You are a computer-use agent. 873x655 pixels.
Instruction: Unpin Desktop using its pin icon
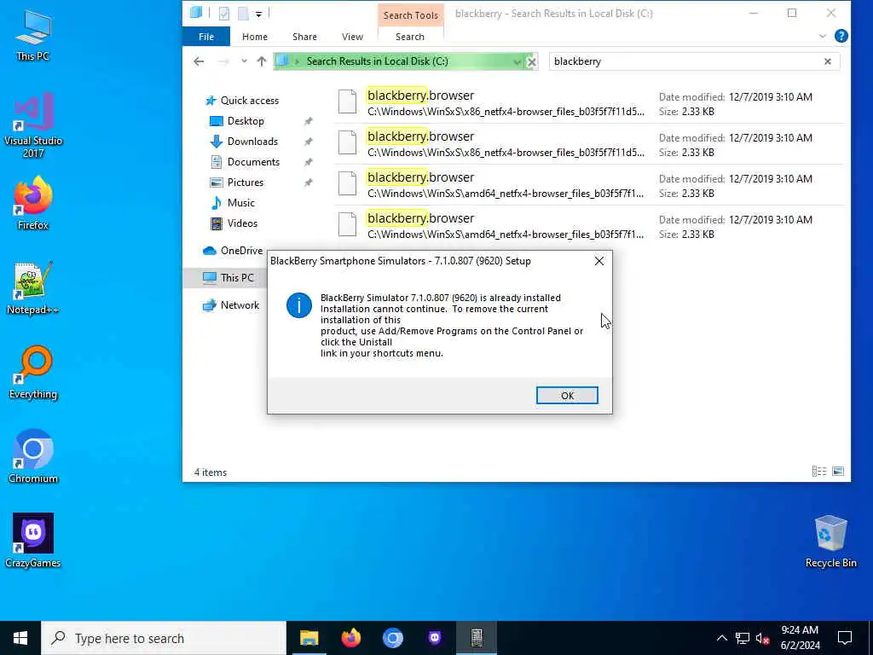[308, 121]
